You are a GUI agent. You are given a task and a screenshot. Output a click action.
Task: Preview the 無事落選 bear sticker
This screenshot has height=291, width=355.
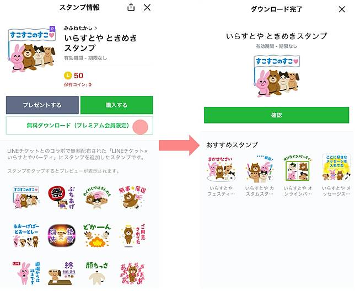132,197
